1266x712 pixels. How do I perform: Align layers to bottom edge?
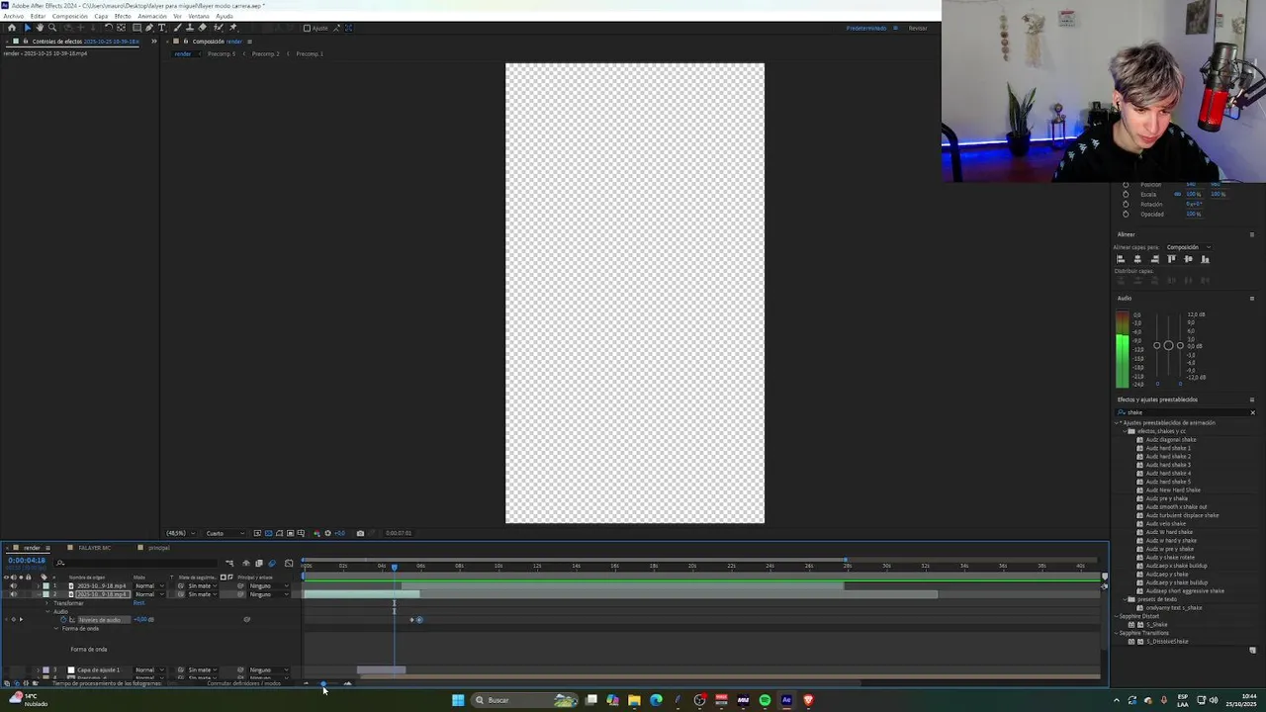point(1205,259)
